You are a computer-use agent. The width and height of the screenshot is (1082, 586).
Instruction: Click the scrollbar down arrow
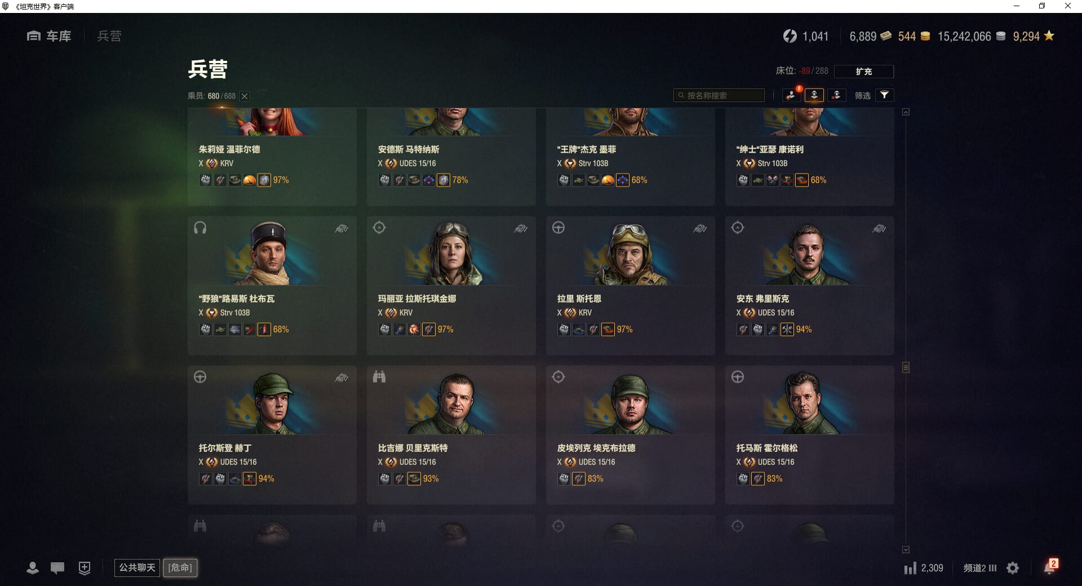pos(906,549)
